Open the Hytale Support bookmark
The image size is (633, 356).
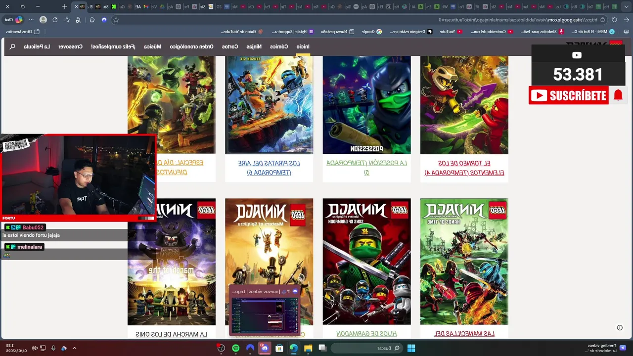293,32
